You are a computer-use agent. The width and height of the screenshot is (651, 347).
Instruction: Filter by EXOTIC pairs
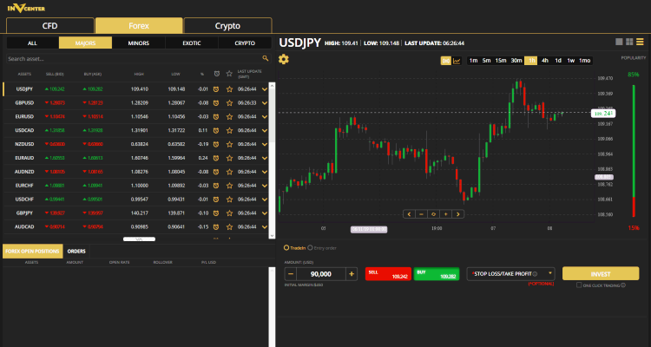[192, 43]
